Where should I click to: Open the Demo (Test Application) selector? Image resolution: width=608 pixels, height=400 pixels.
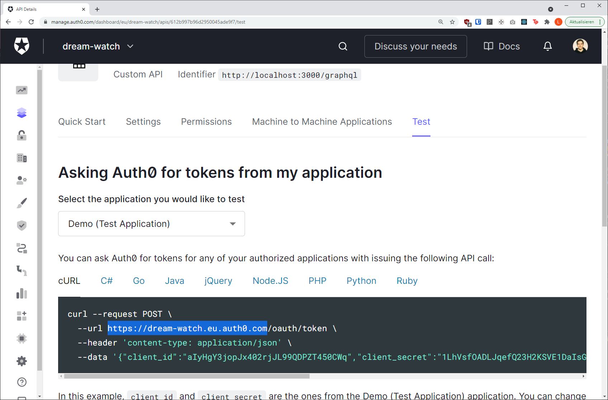151,224
